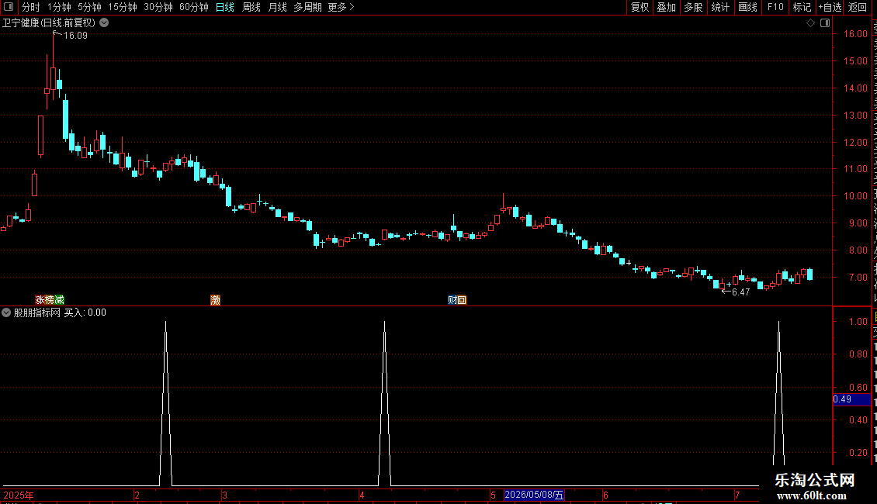Select the 日线 daily chart tab
This screenshot has width=877, height=504.
tap(225, 7)
